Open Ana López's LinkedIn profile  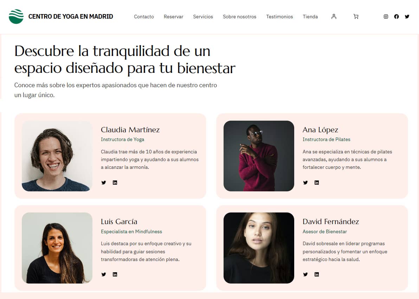pos(317,183)
